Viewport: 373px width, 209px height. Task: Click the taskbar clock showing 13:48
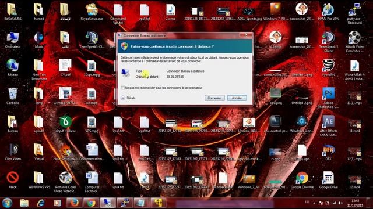355,203
